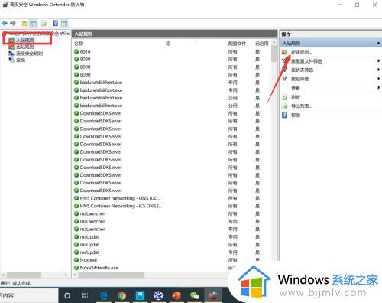Open Google Chrome from the taskbar
The height and width of the screenshot is (303, 382).
[122, 295]
